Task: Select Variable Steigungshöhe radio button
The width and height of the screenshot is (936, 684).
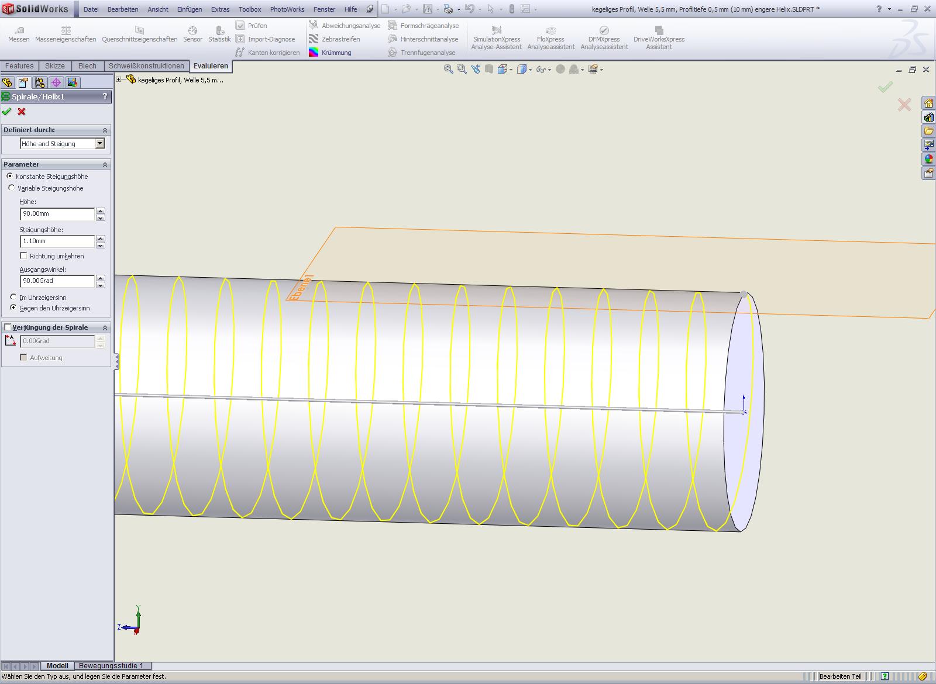Action: (x=12, y=188)
